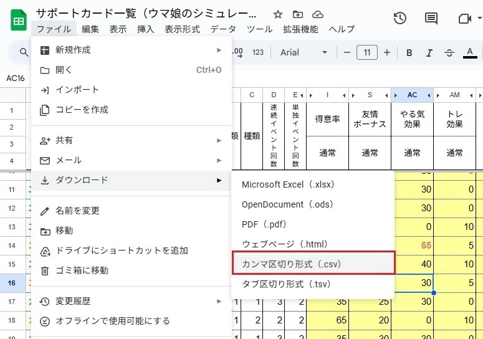The width and height of the screenshot is (483, 339).
Task: Click the spreadsheet title text
Action: (x=146, y=14)
